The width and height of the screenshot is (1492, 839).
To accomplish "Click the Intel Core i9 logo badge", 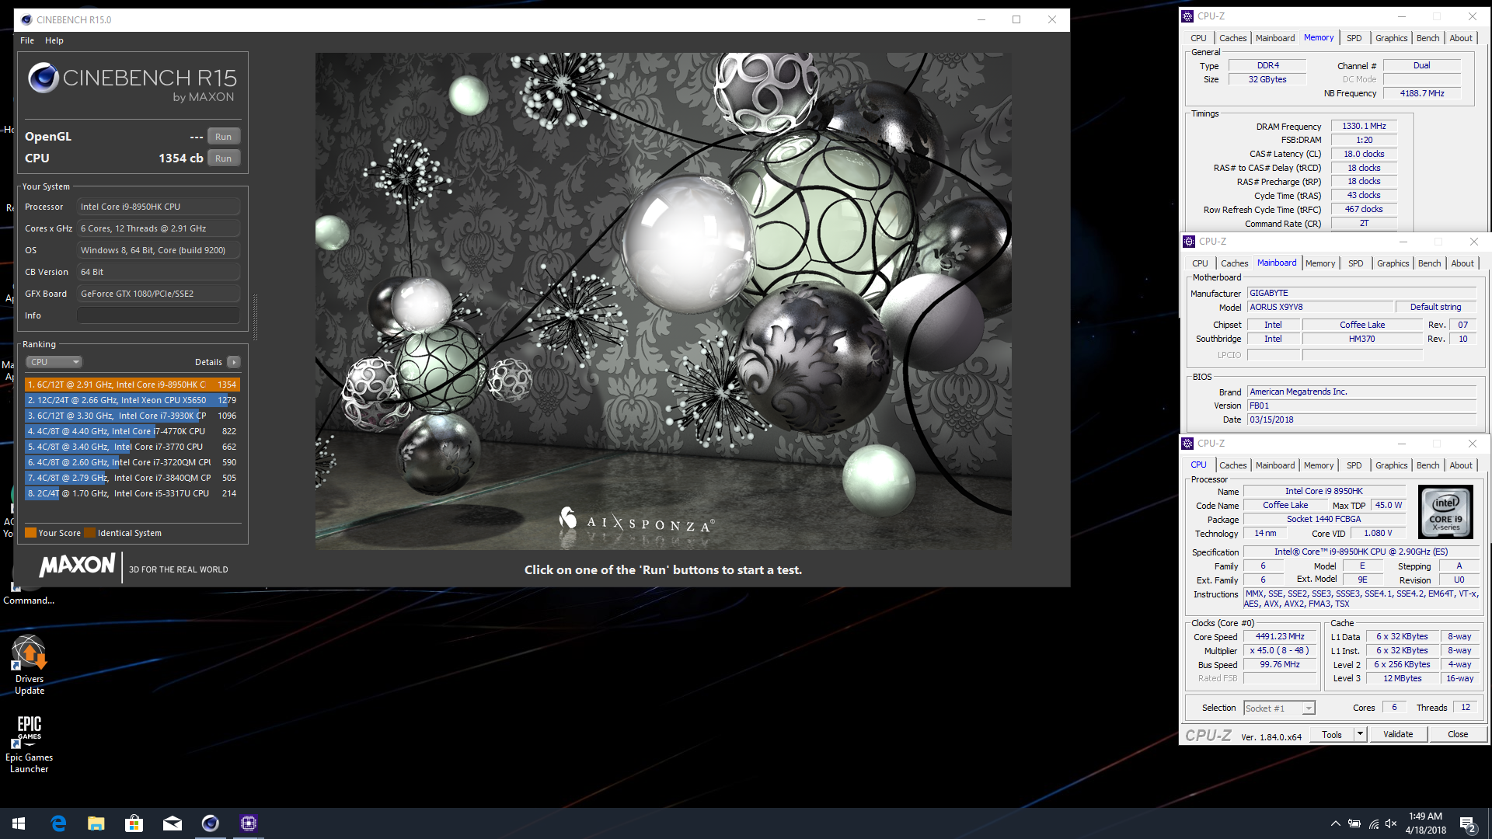I will (x=1445, y=511).
